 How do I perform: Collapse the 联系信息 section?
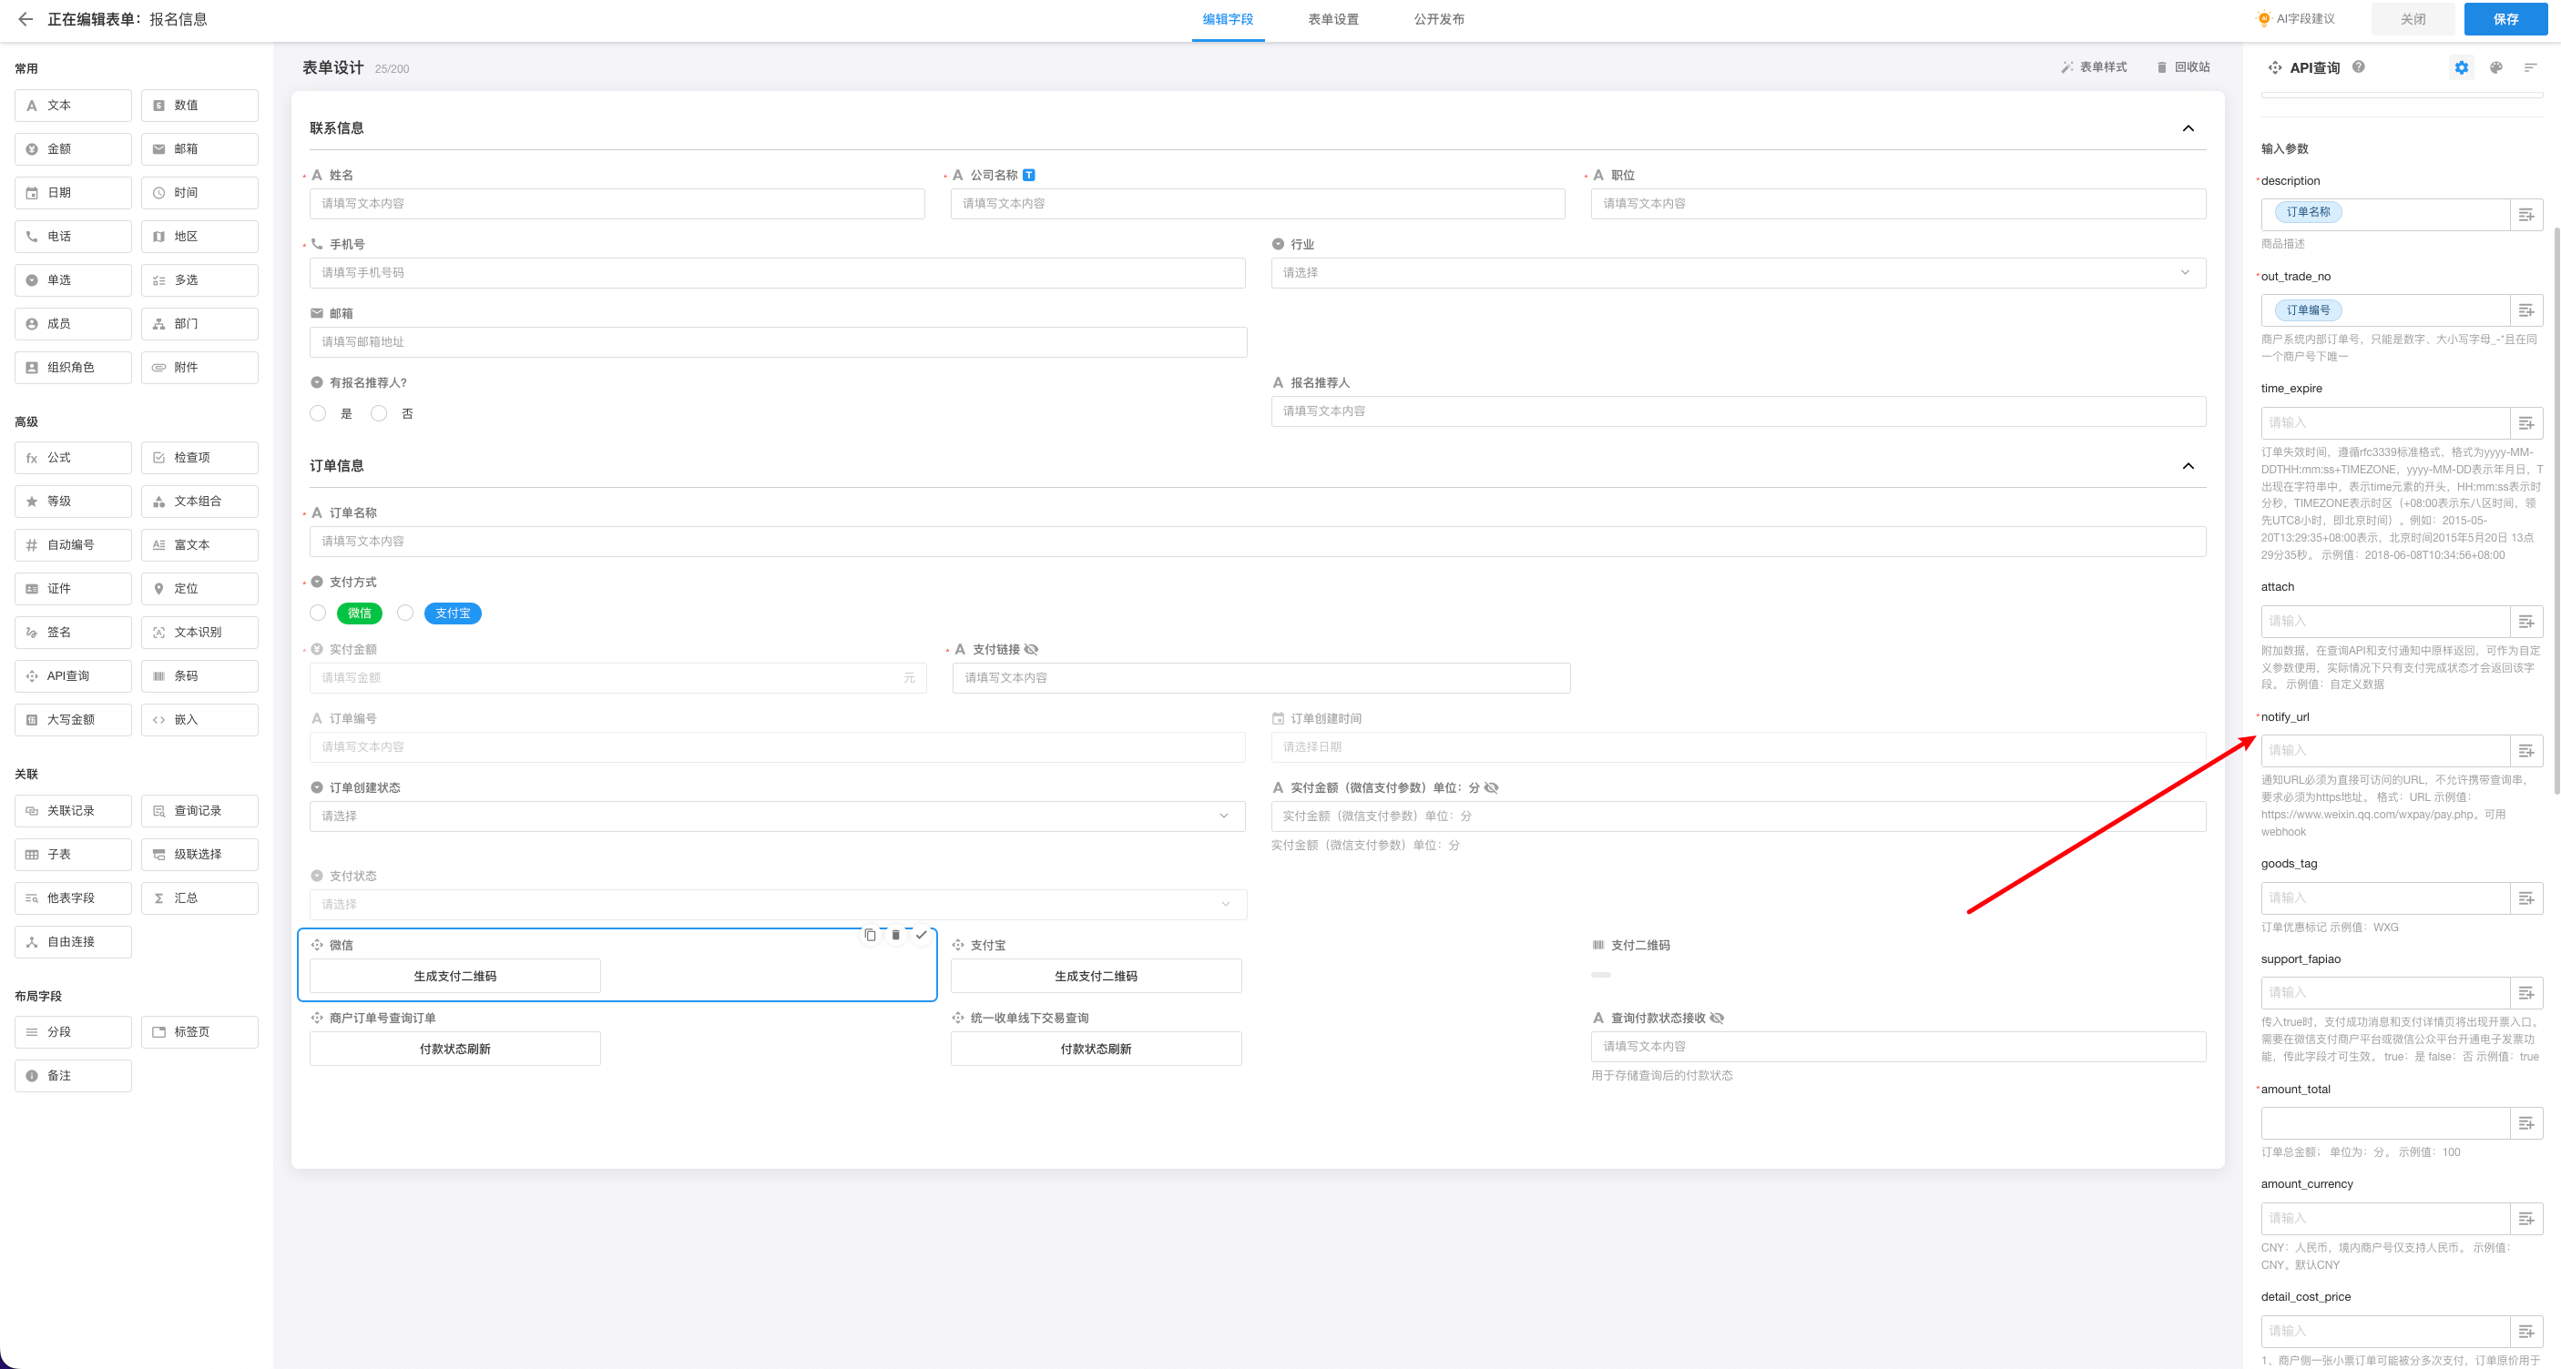(x=2189, y=128)
